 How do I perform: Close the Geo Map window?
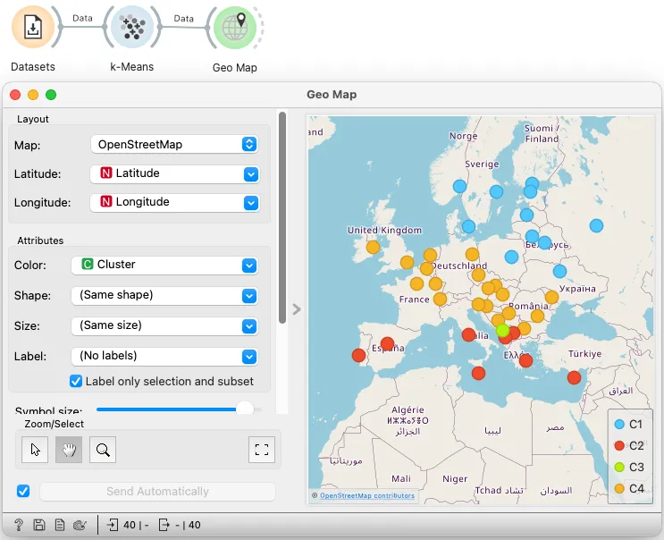click(15, 95)
